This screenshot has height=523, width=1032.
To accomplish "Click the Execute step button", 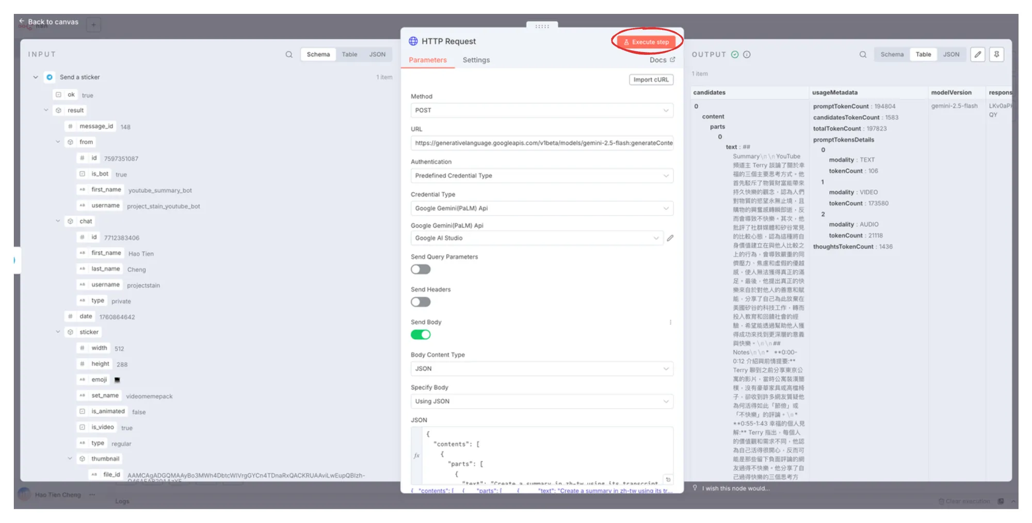I will (x=646, y=42).
